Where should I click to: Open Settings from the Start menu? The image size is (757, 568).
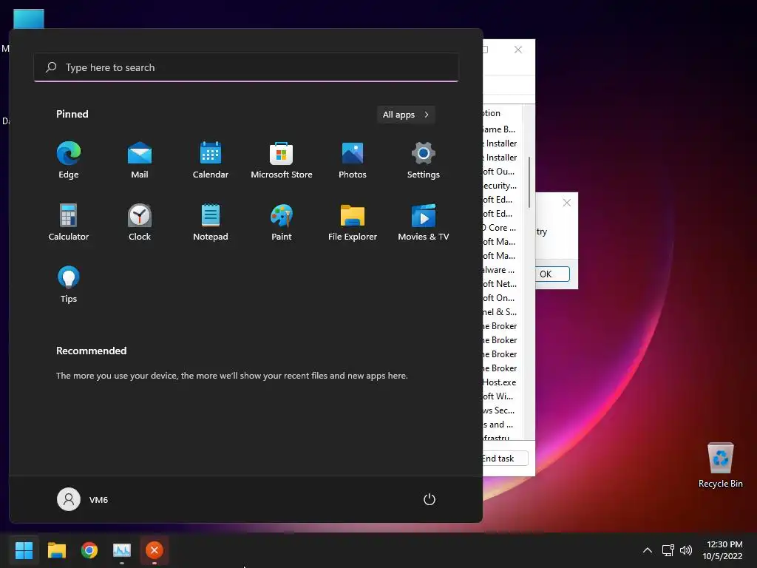point(424,160)
